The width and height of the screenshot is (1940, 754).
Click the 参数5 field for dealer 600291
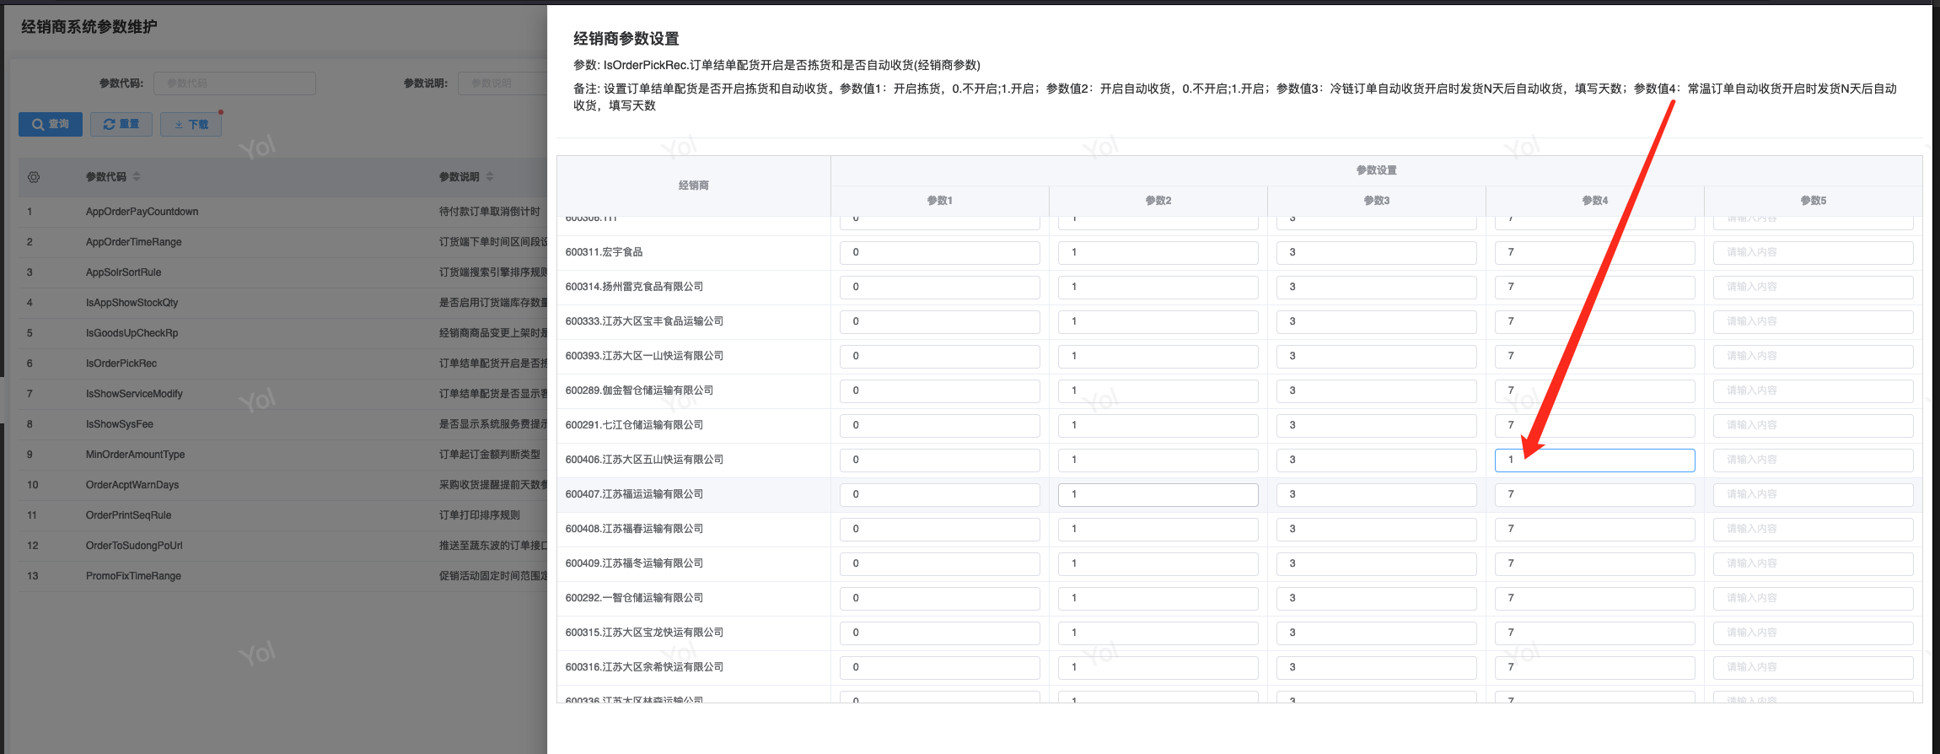point(1813,425)
